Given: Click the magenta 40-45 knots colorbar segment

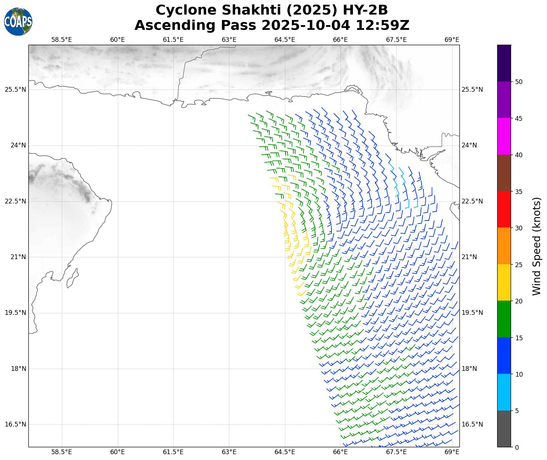Looking at the screenshot, I should pos(504,136).
